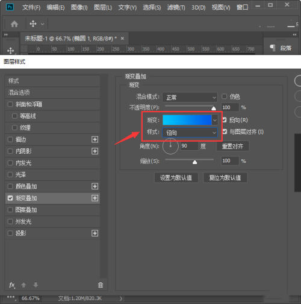The height and width of the screenshot is (304, 301).
Task: Enable 纹理 checkbox
Action: pyautogui.click(x=14, y=128)
